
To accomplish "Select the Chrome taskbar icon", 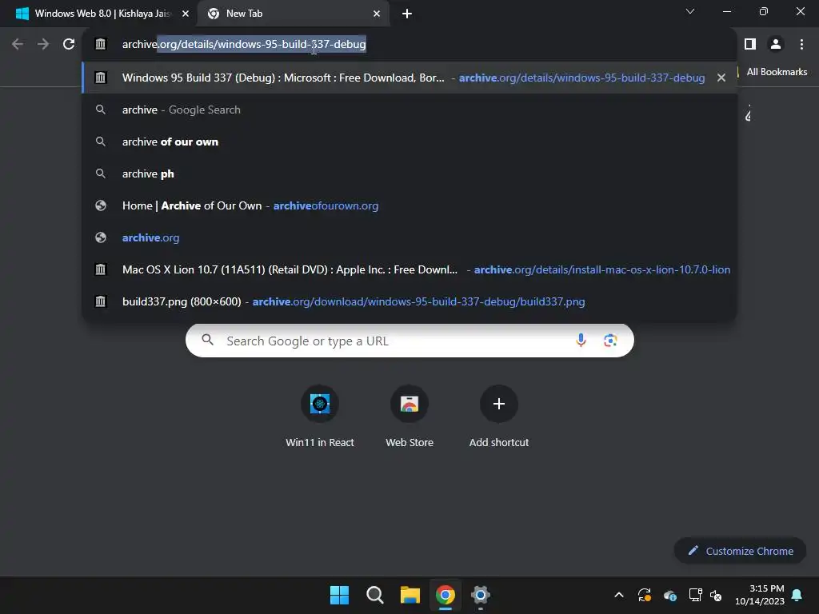I will click(x=445, y=595).
